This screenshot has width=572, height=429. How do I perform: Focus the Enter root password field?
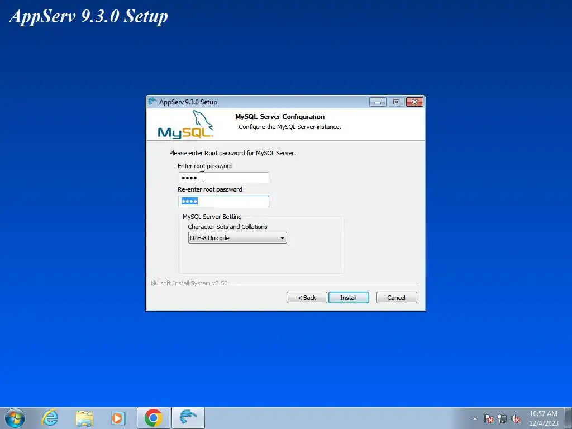[x=223, y=178]
